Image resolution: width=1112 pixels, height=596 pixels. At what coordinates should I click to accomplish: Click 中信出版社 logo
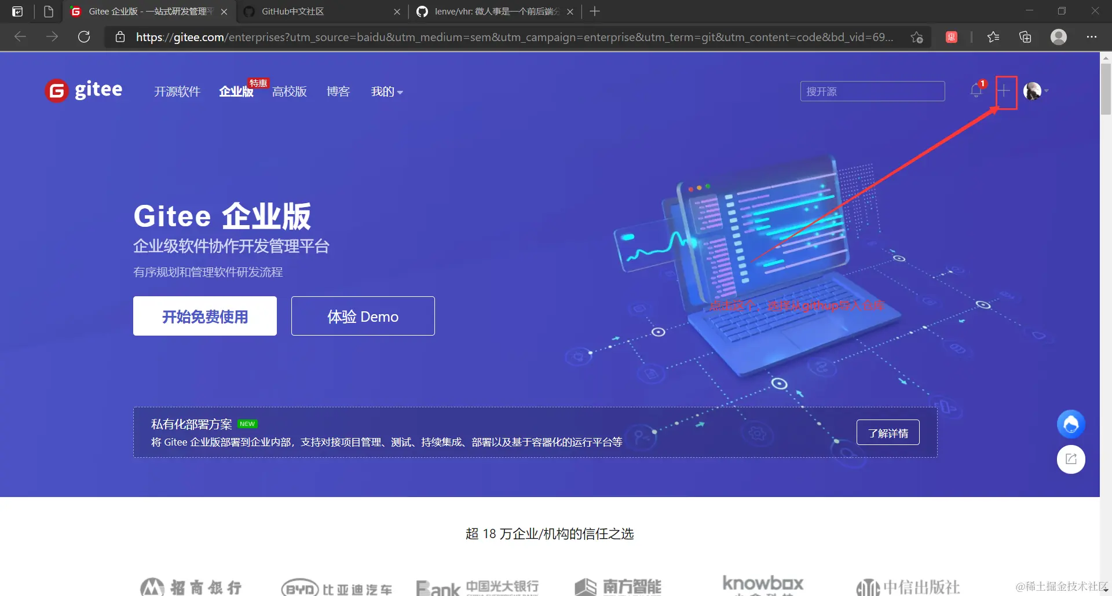click(x=908, y=587)
